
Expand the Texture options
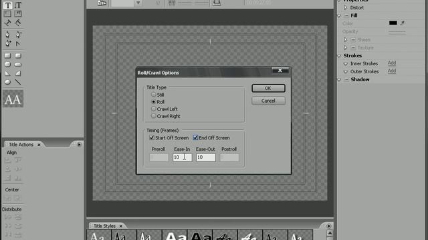click(346, 47)
